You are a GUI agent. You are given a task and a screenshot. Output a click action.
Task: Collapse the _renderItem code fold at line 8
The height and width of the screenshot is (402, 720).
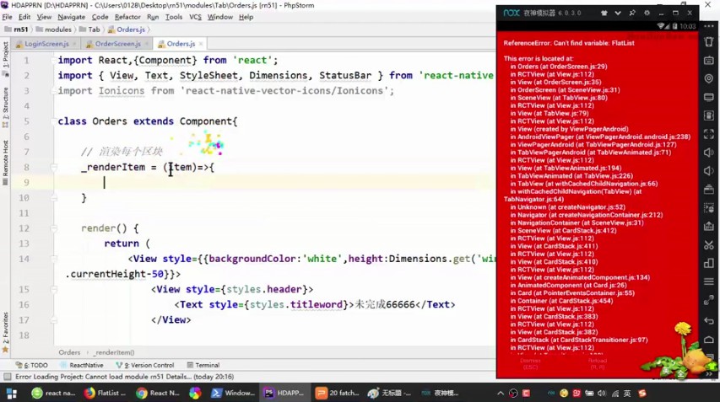(x=54, y=168)
